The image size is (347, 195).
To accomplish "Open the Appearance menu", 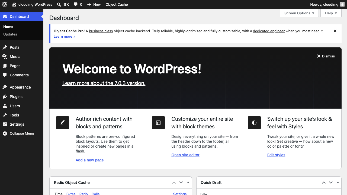I will point(22,87).
